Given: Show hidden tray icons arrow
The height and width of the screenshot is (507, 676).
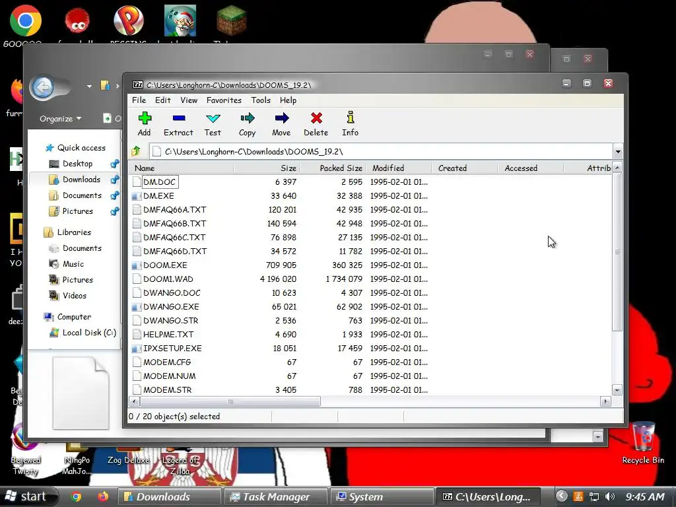Looking at the screenshot, I should point(561,496).
